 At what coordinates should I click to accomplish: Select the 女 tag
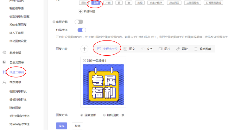click(x=129, y=3)
